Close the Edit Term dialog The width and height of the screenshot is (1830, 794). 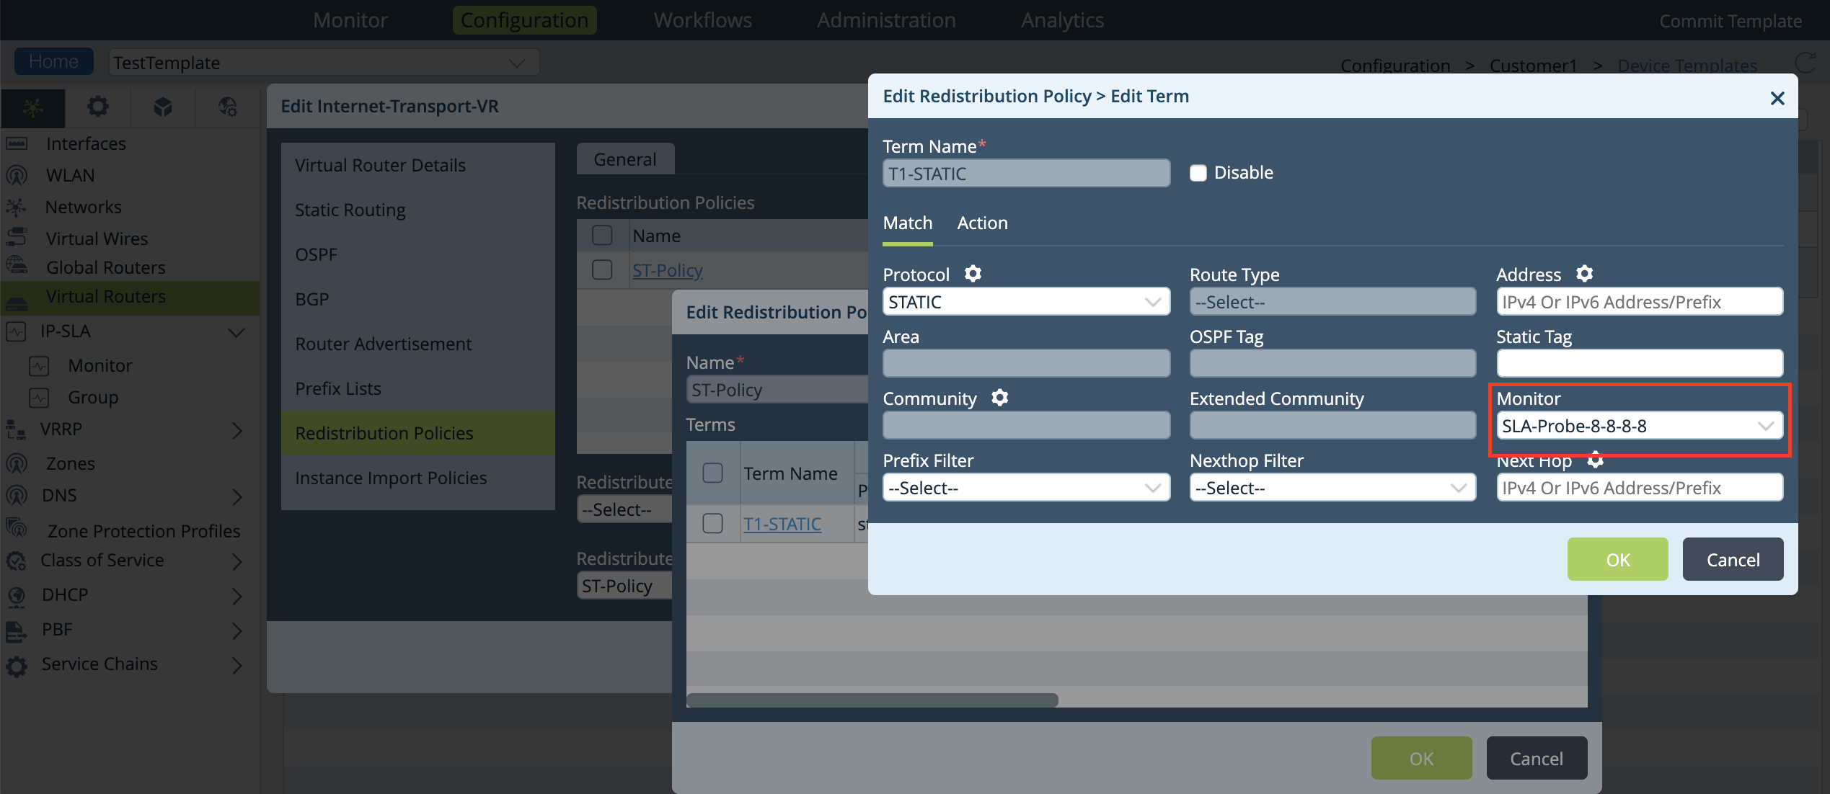coord(1777,98)
